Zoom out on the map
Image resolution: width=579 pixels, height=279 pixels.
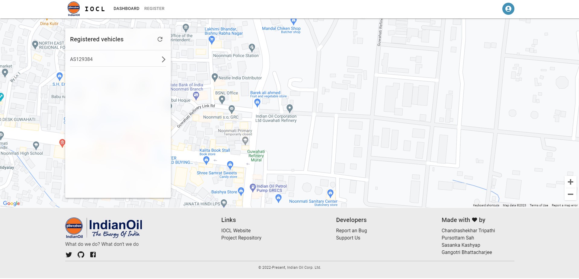tap(570, 194)
